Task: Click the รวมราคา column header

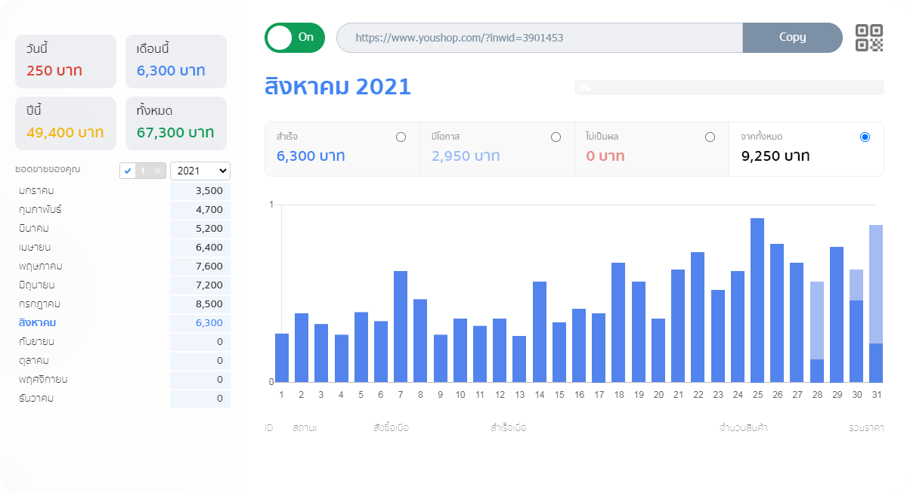Action: click(x=866, y=428)
